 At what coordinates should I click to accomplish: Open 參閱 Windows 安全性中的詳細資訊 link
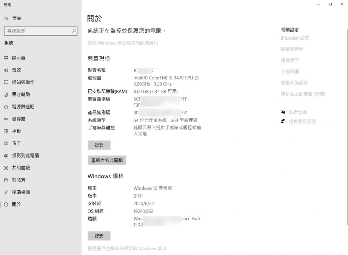[x=123, y=43]
